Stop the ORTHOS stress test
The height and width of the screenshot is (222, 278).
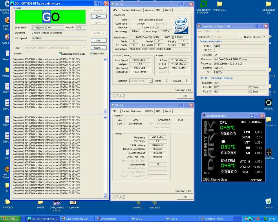click(98, 16)
